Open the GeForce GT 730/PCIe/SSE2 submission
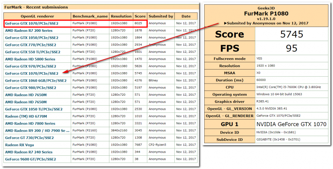Viewport: 333px width, 169px height. coord(30,138)
